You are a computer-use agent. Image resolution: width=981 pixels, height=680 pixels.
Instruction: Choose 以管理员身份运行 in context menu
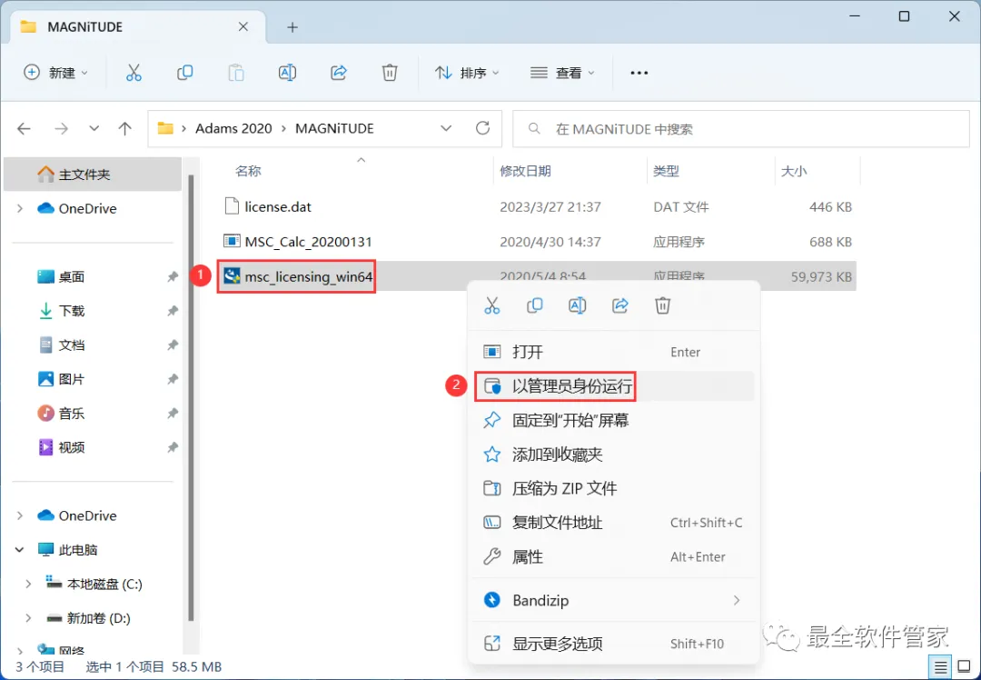click(x=613, y=386)
